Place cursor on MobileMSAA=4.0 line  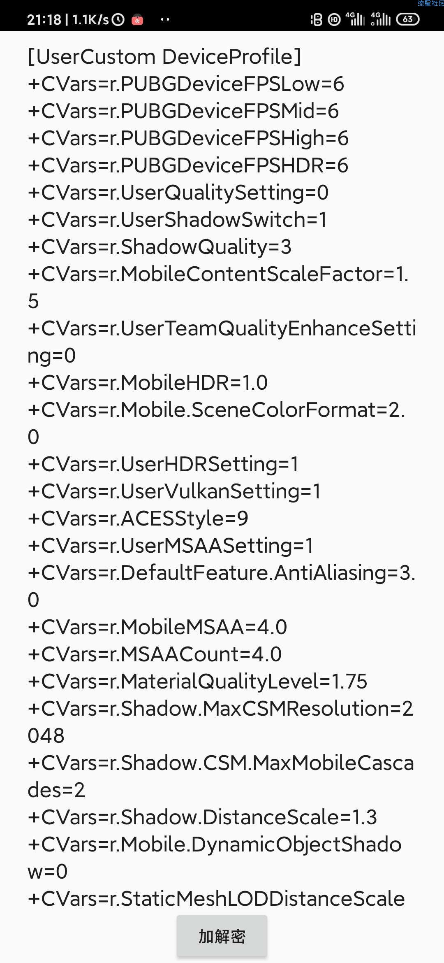click(x=157, y=627)
